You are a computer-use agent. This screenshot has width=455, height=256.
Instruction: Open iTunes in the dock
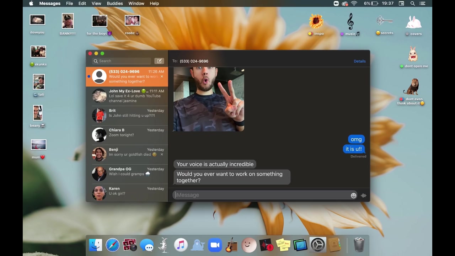coord(181,245)
